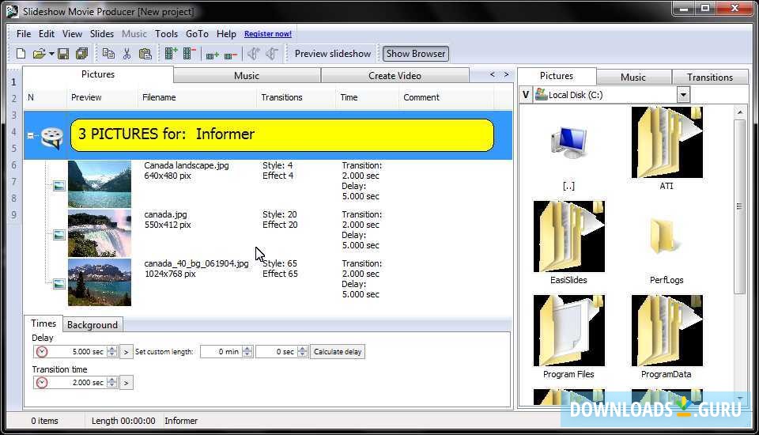Click the Calculate delay button
The image size is (759, 435).
pos(338,352)
